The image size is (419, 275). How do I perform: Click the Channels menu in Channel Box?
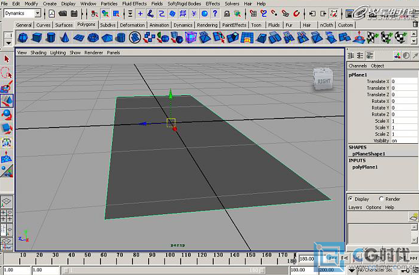tap(358, 66)
